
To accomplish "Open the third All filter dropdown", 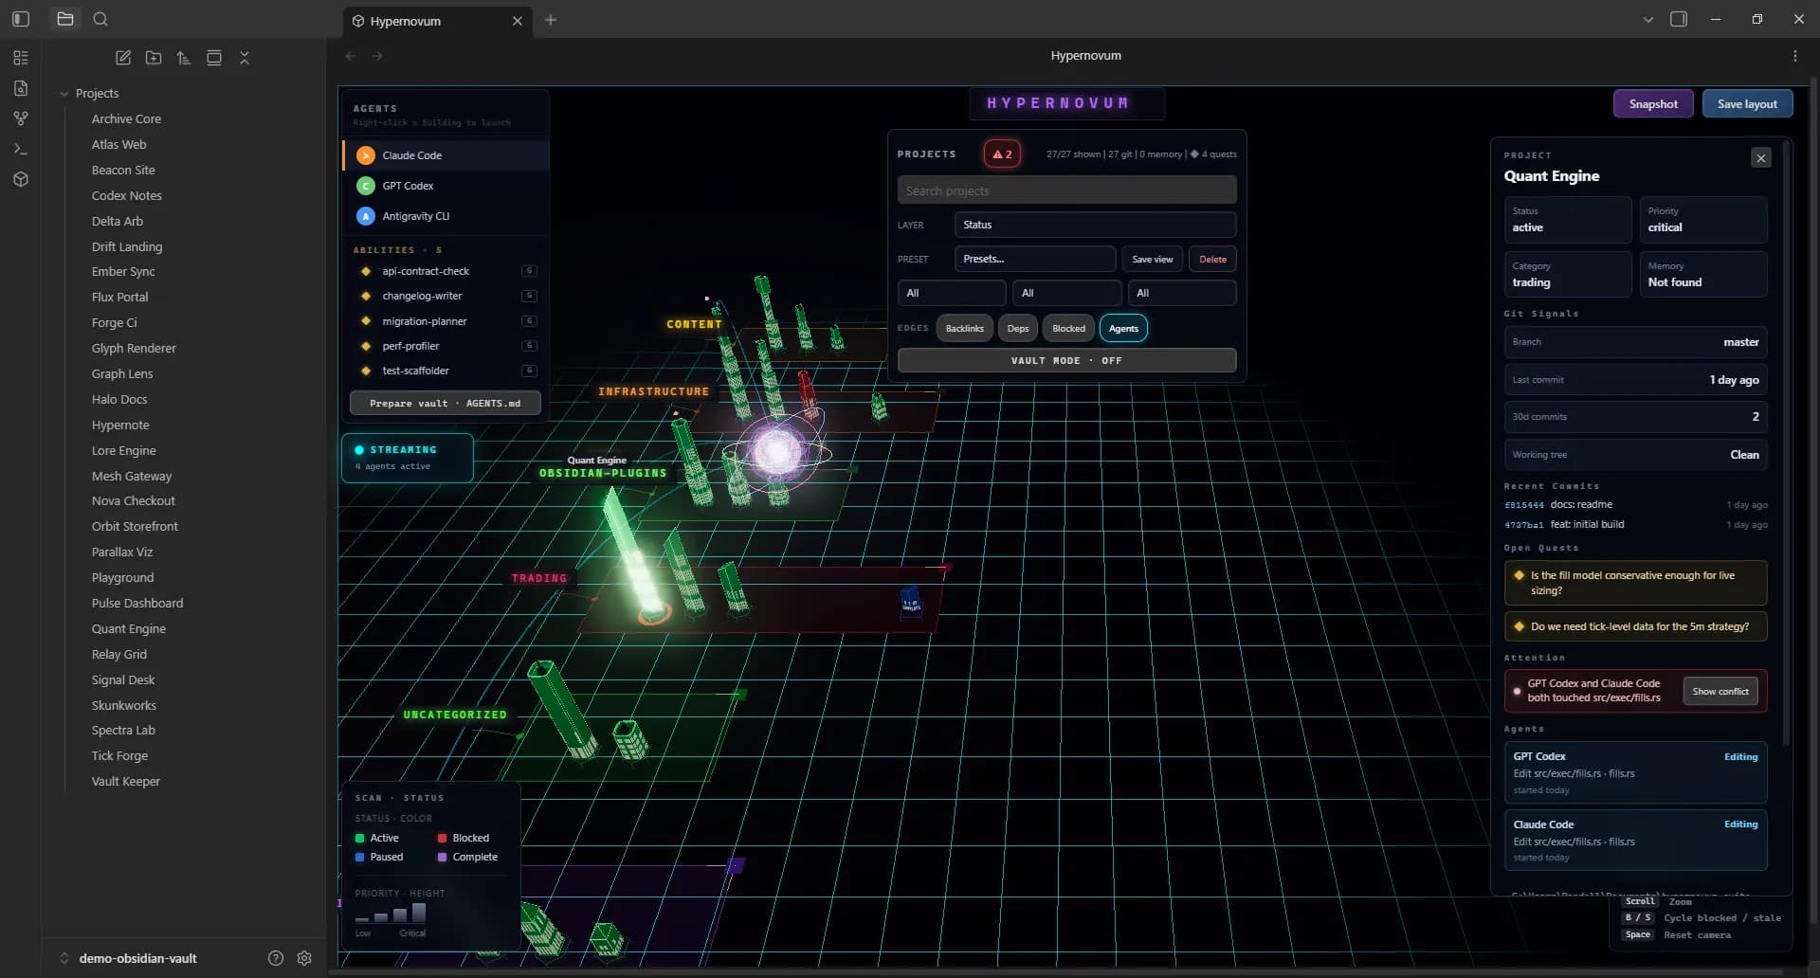I will (x=1182, y=293).
